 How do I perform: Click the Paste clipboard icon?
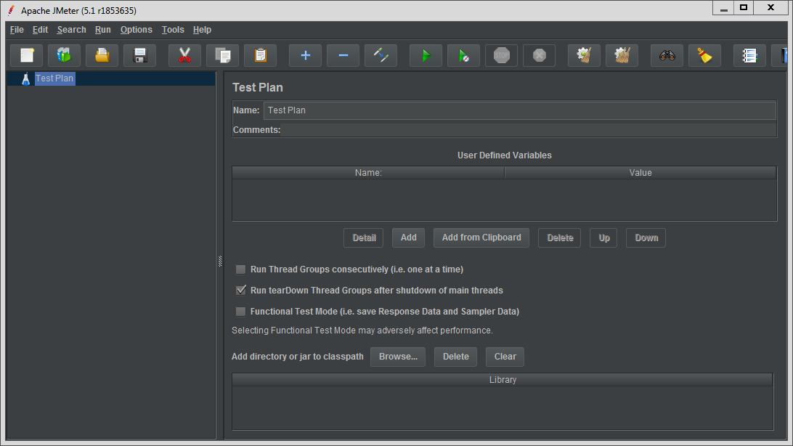tap(261, 55)
